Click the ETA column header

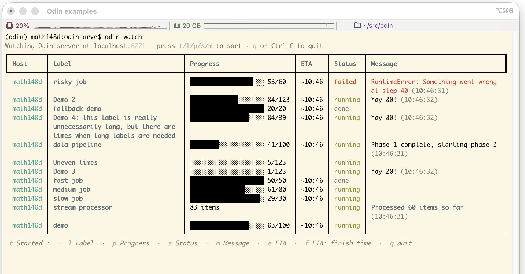[307, 64]
